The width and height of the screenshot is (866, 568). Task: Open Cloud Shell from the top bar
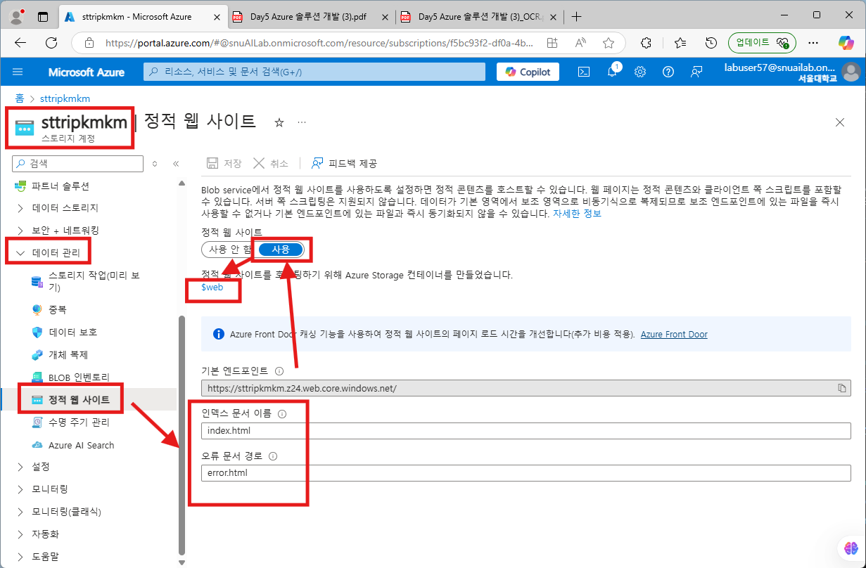pyautogui.click(x=584, y=72)
